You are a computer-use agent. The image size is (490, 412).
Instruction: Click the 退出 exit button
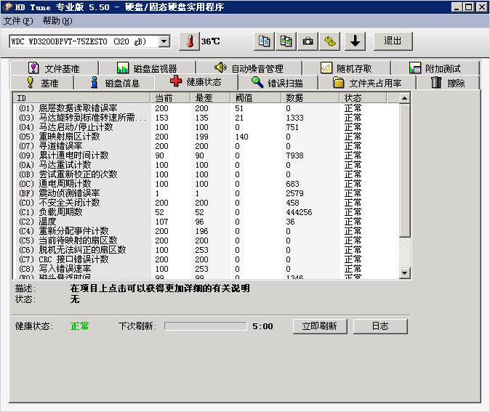[x=393, y=41]
